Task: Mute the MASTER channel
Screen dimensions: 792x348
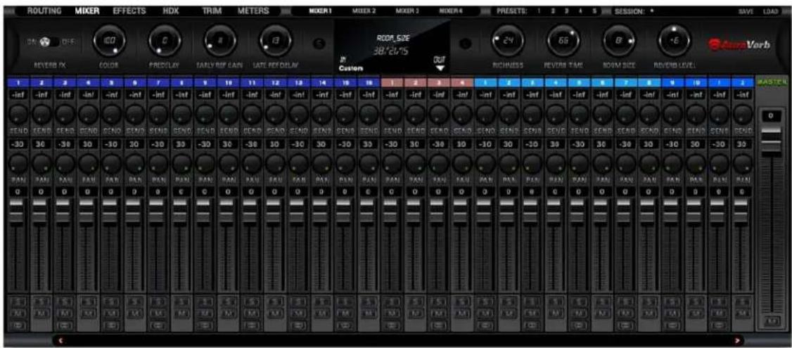Action: click(772, 320)
